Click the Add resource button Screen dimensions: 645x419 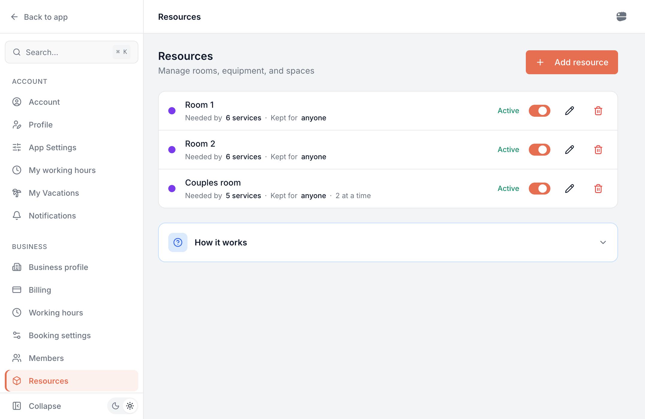[572, 62]
